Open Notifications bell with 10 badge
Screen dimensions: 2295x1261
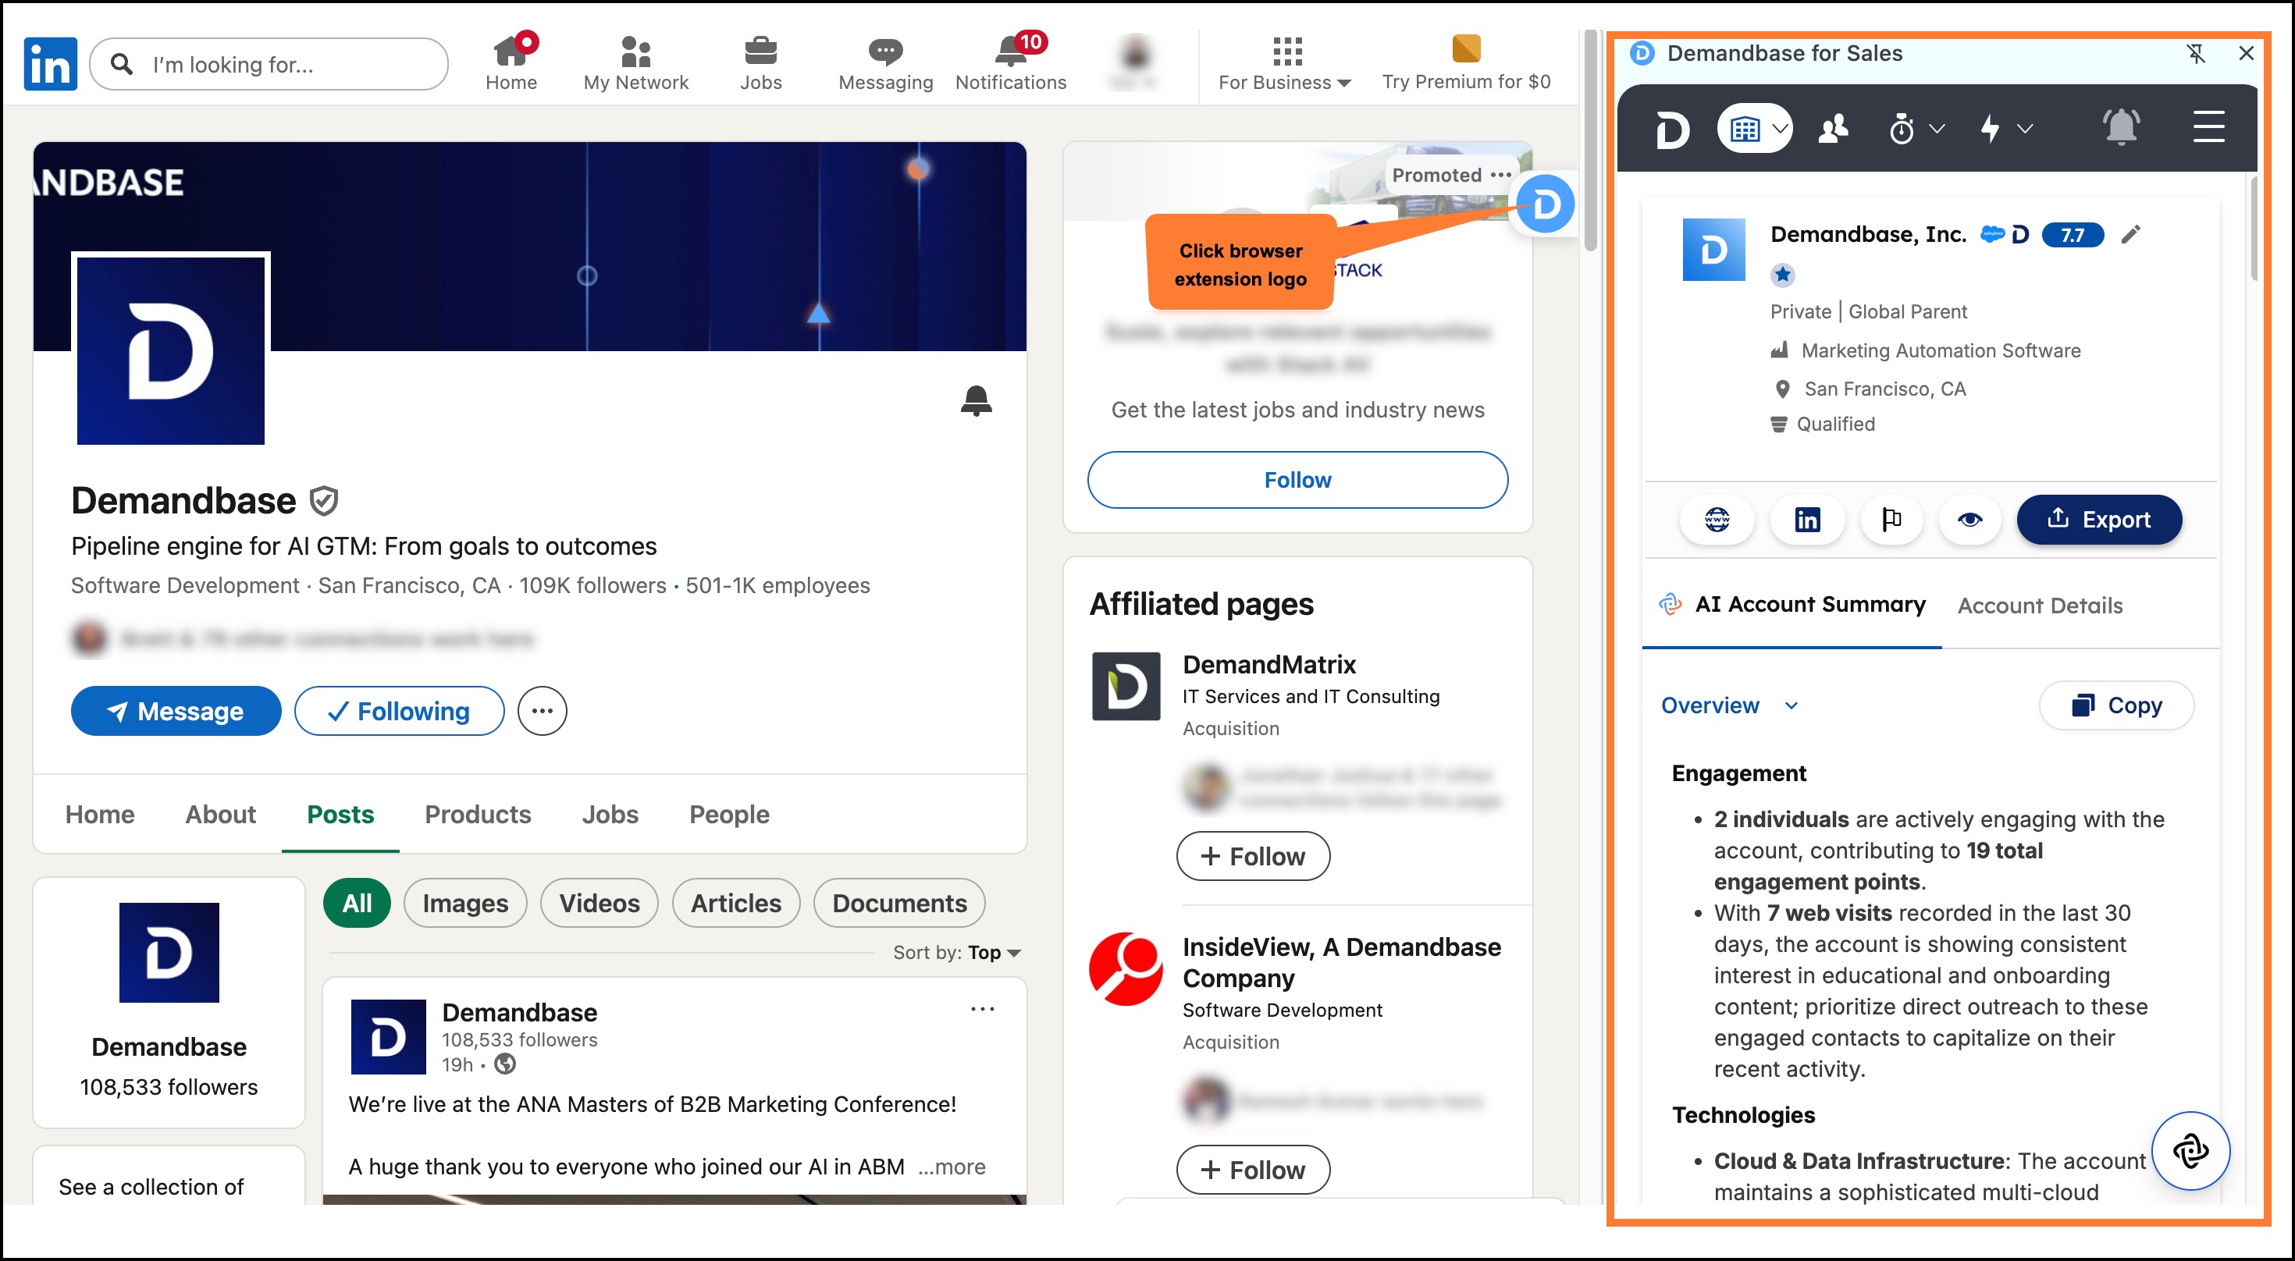point(1010,62)
